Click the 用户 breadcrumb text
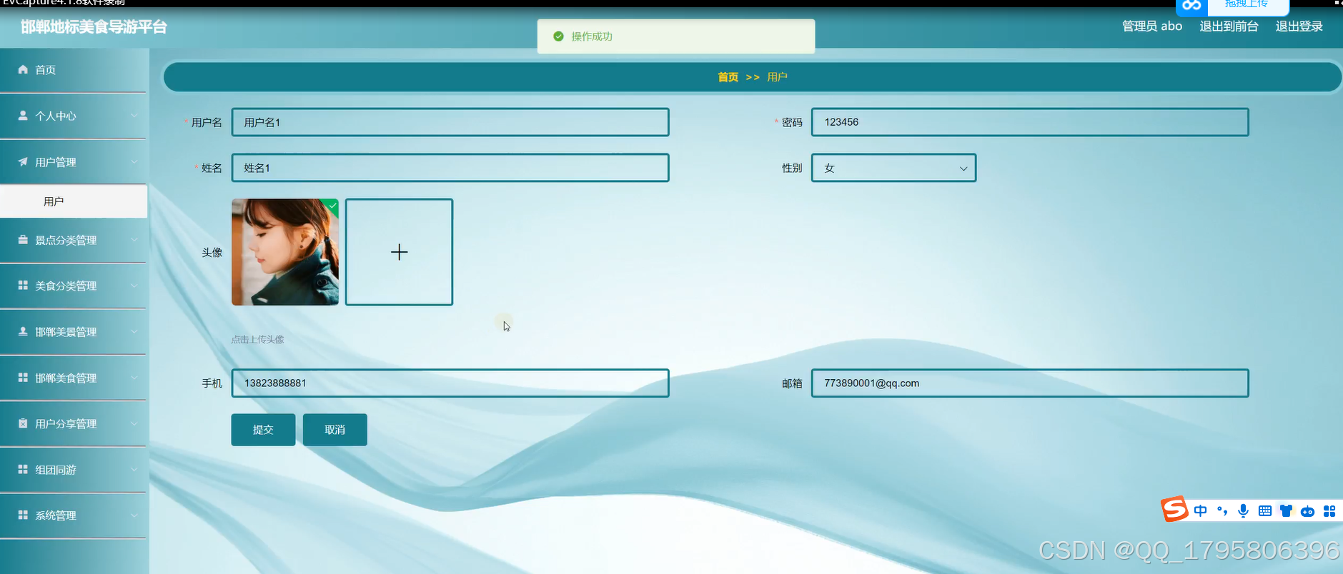The width and height of the screenshot is (1343, 574). (x=777, y=77)
